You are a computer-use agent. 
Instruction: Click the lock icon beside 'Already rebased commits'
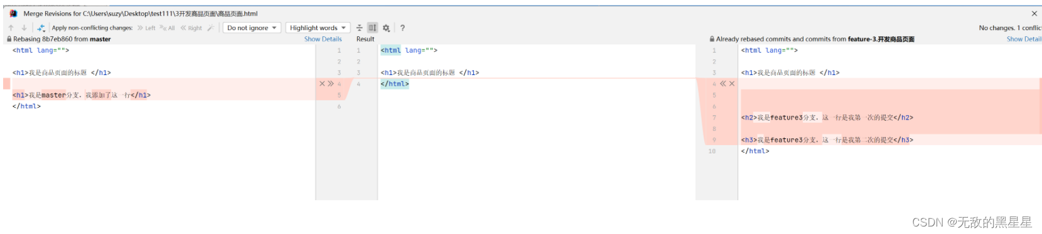pyautogui.click(x=712, y=39)
